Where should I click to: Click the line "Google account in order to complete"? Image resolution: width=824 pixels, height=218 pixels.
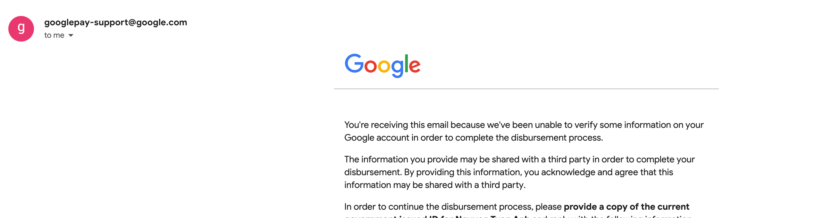[474, 138]
